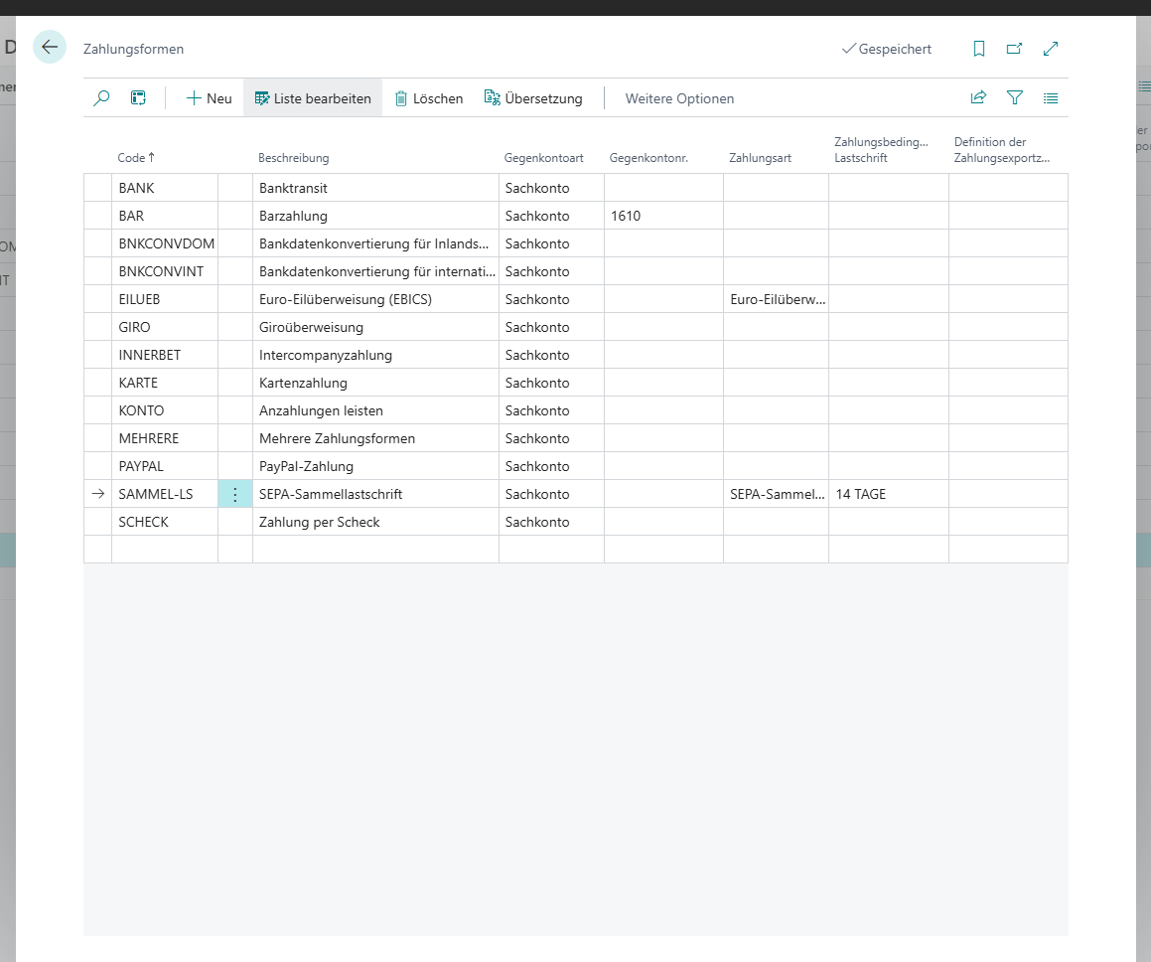The image size is (1151, 962).
Task: Create a new entry with Neu
Action: click(210, 98)
